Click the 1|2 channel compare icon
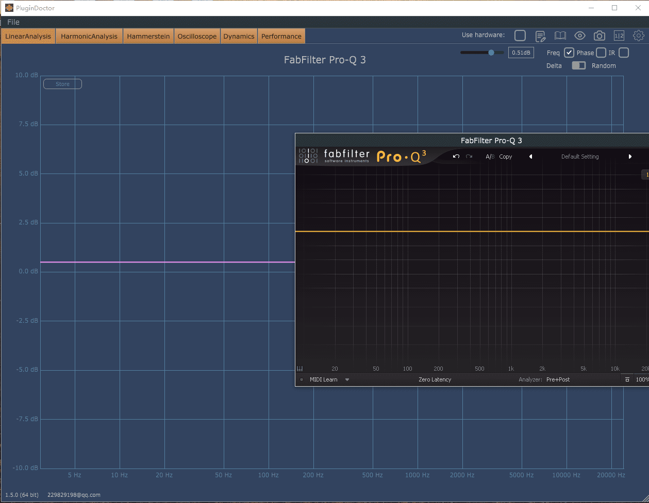The height and width of the screenshot is (503, 649). point(619,36)
